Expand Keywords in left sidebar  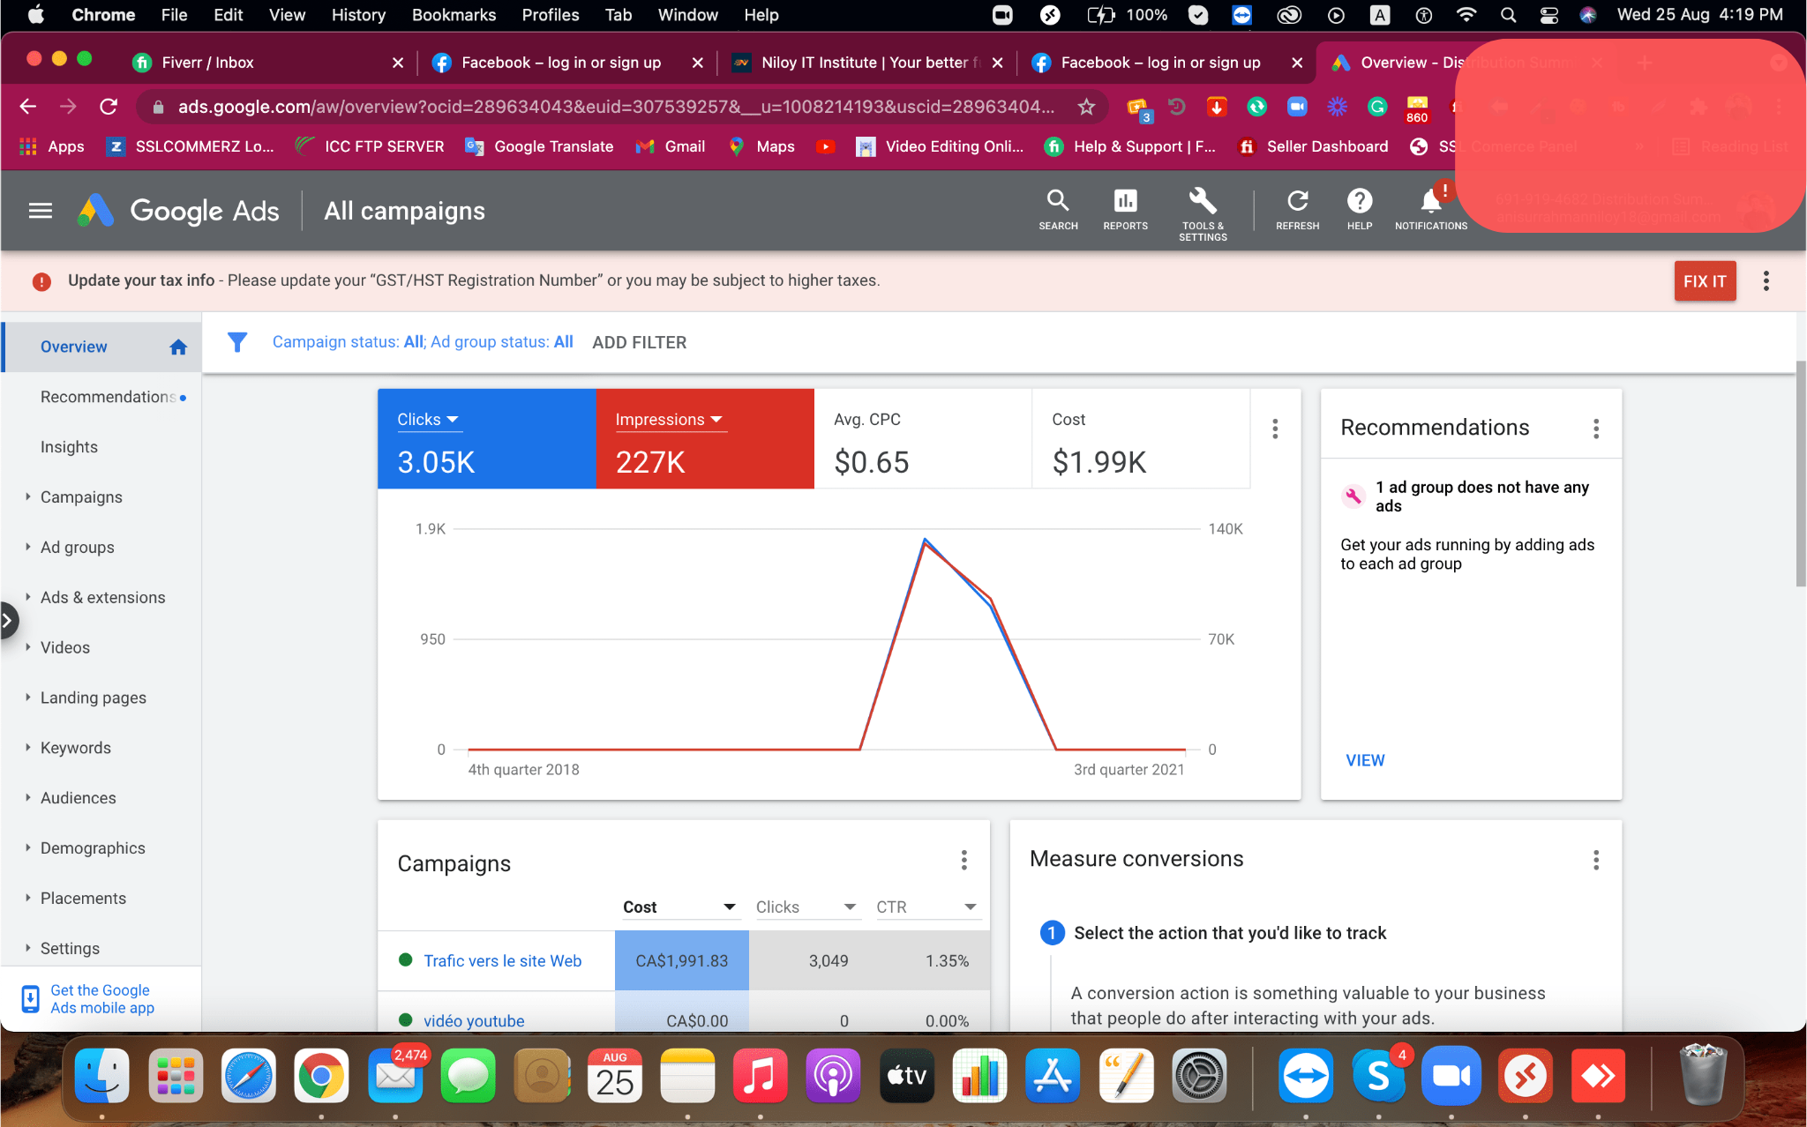[x=76, y=748]
